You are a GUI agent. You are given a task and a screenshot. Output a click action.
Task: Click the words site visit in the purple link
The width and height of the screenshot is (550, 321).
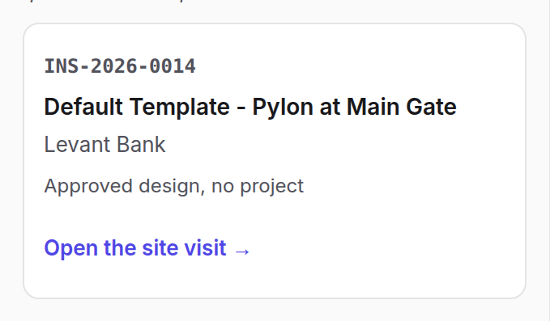tap(184, 248)
